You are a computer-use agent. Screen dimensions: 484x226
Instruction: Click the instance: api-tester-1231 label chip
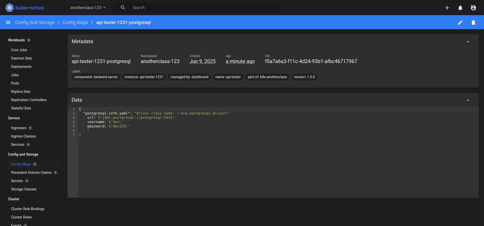144,77
